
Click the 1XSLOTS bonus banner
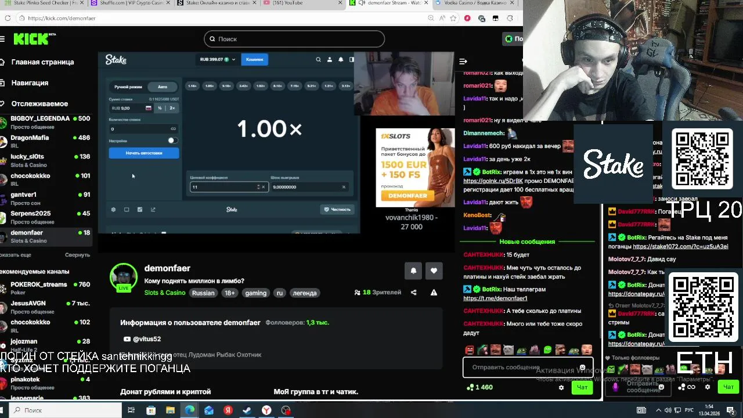tap(415, 167)
